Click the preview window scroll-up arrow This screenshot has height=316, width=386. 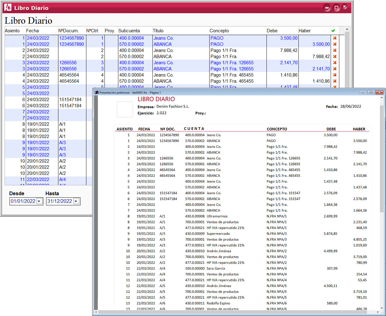click(382, 98)
